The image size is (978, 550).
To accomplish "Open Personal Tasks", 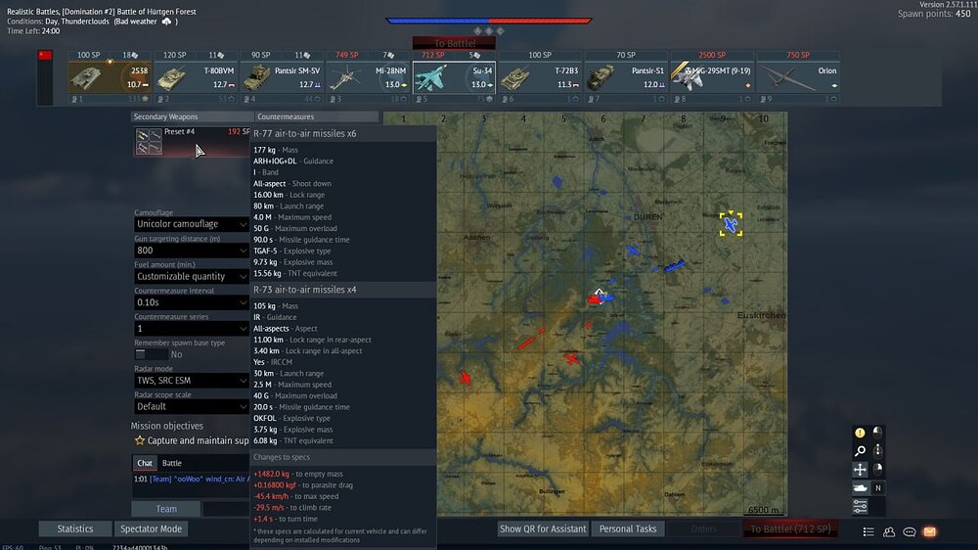I will (628, 528).
